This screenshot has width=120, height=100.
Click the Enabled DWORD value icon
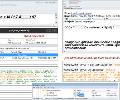coord(78,95)
